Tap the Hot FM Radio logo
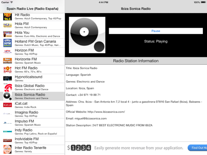Image resolution: width=207 pixels, height=155 pixels. (x=7, y=70)
